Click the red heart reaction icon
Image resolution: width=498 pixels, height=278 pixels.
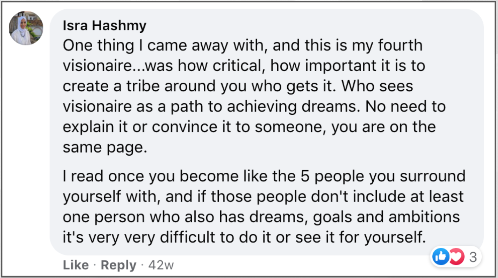tap(457, 257)
